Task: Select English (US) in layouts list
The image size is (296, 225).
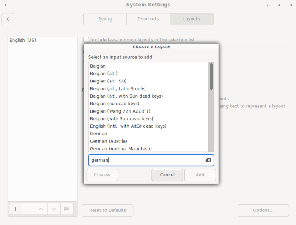Action: [x=42, y=40]
